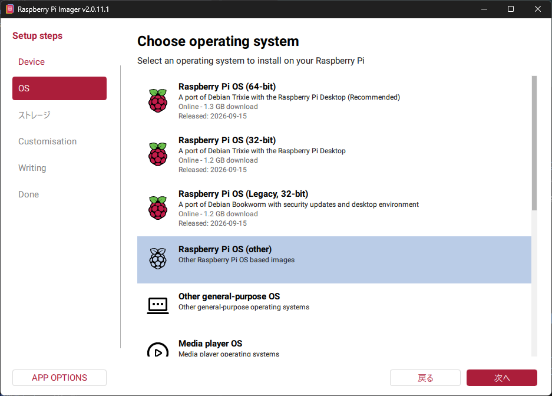Close the Raspberry Pi Imager window

pos(537,9)
